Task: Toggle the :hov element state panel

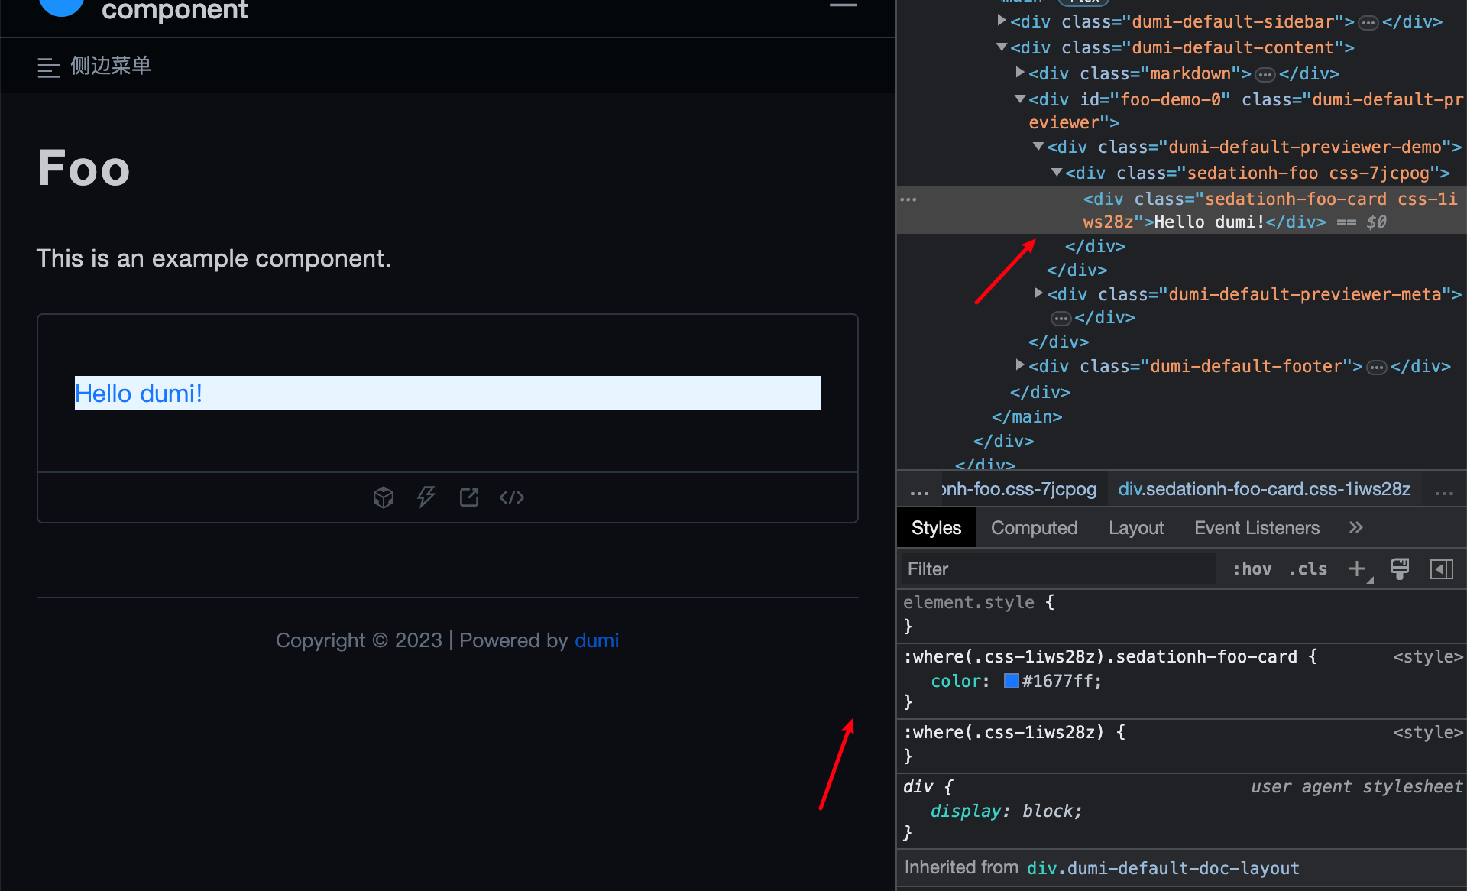Action: click(1252, 569)
